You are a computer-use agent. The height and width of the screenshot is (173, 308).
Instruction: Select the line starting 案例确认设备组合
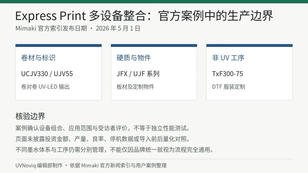click(103, 128)
